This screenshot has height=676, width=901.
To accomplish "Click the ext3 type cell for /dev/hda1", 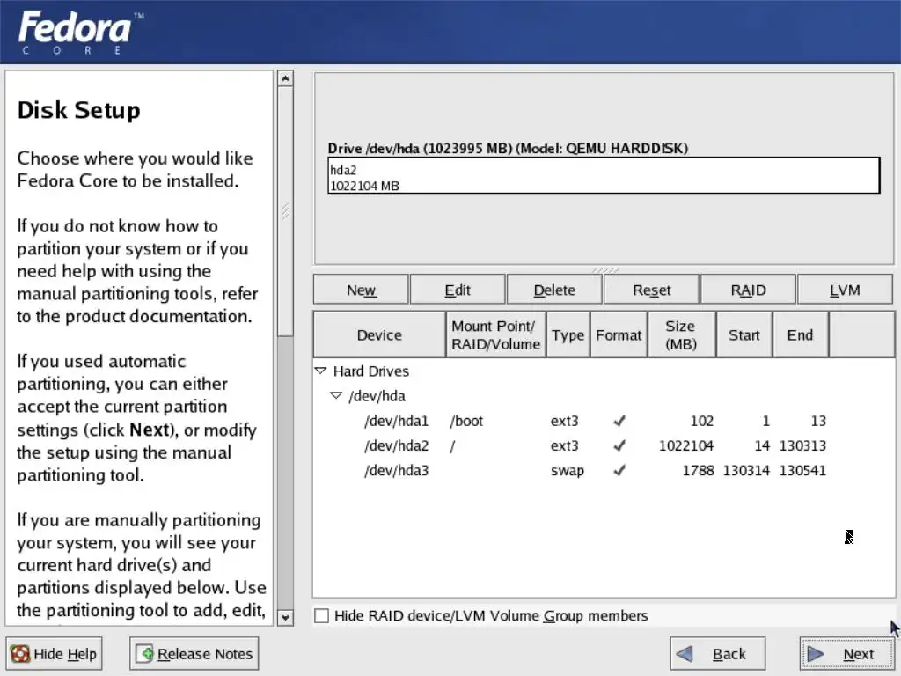I will (564, 421).
